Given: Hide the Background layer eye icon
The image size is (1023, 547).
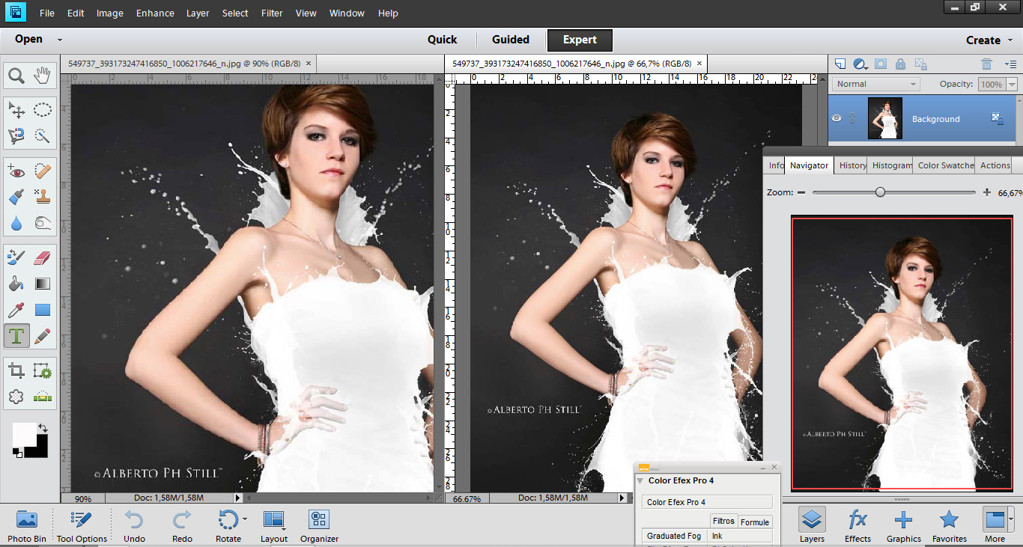Looking at the screenshot, I should 837,118.
